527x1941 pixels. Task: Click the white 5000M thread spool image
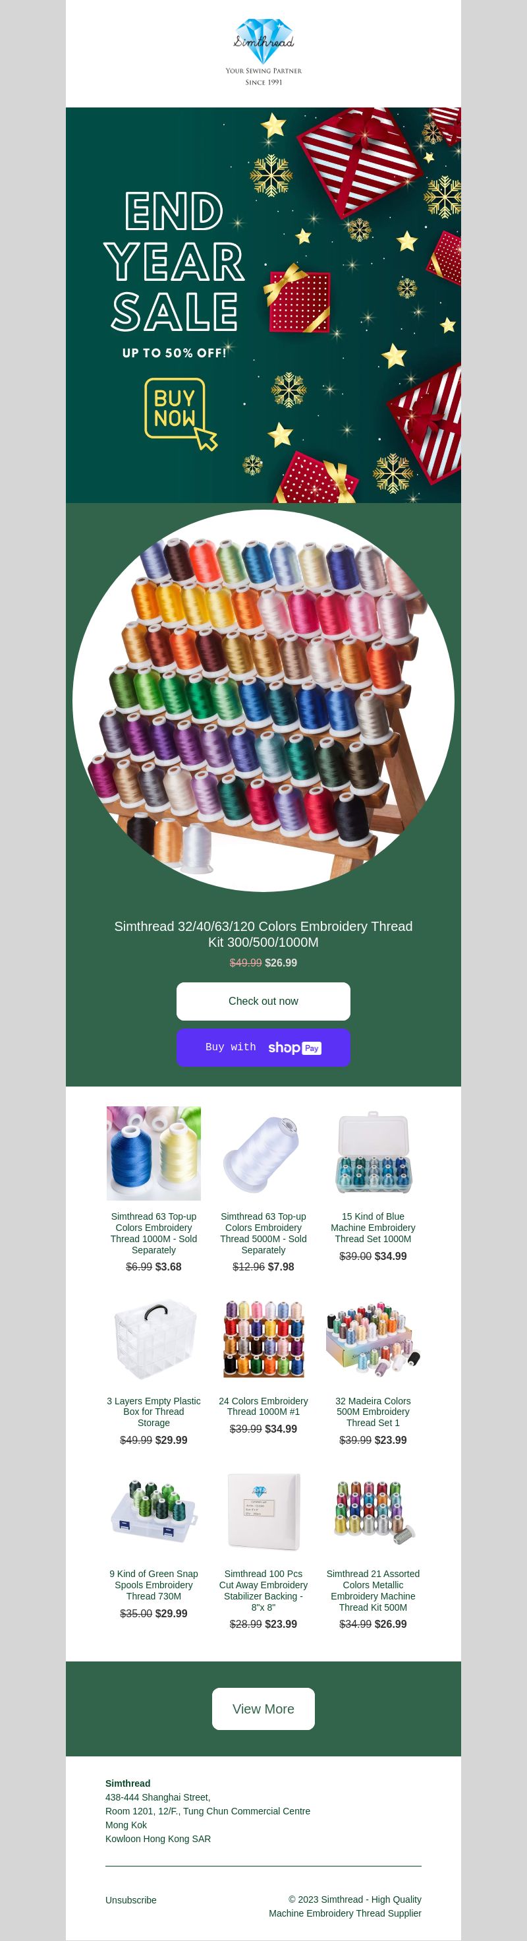pos(263,1153)
